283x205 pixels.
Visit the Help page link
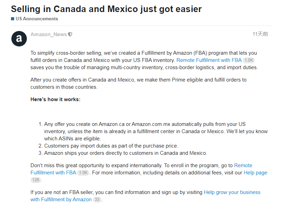pyautogui.click(x=255, y=173)
